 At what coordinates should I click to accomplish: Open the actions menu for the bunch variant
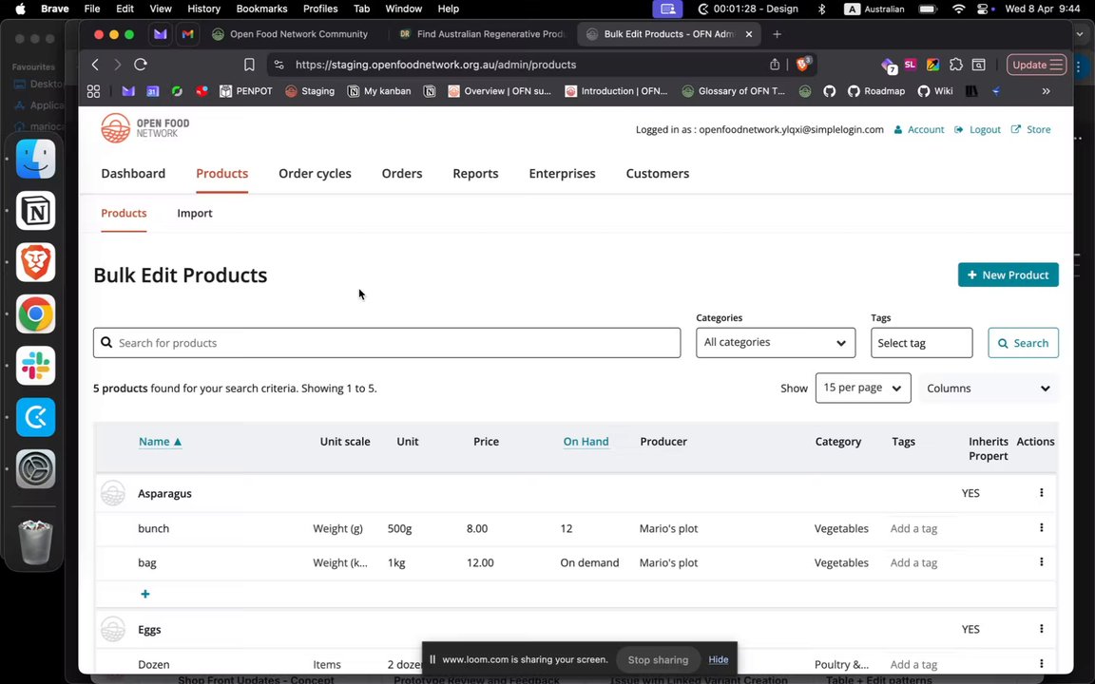tap(1041, 528)
